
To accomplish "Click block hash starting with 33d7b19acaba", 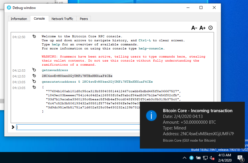I will (x=113, y=99).
